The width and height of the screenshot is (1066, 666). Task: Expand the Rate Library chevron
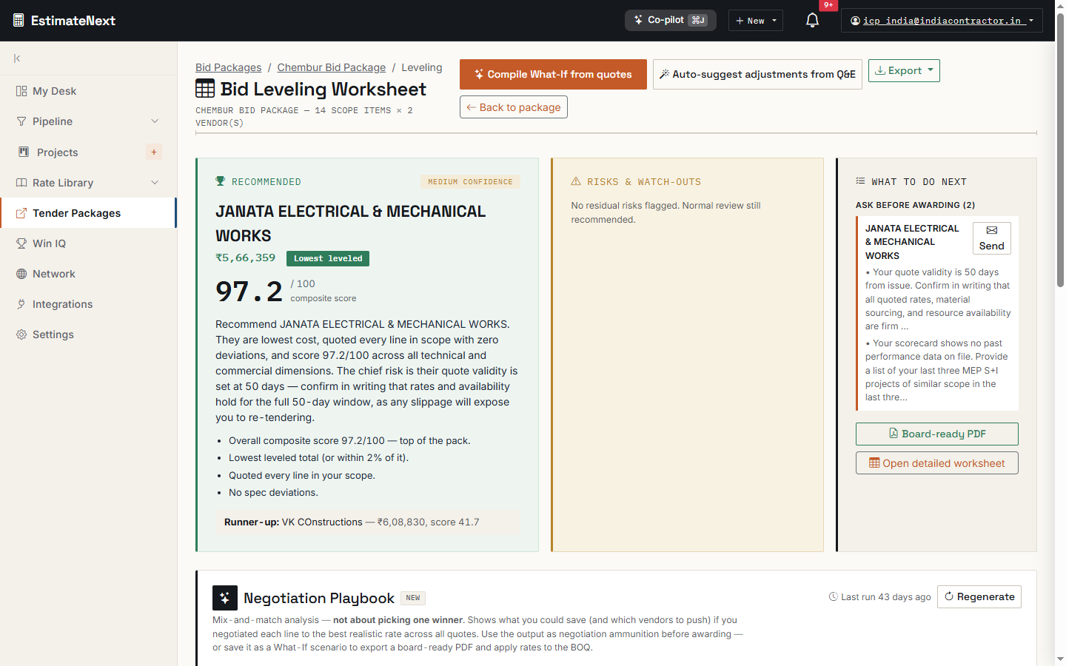[x=155, y=183]
